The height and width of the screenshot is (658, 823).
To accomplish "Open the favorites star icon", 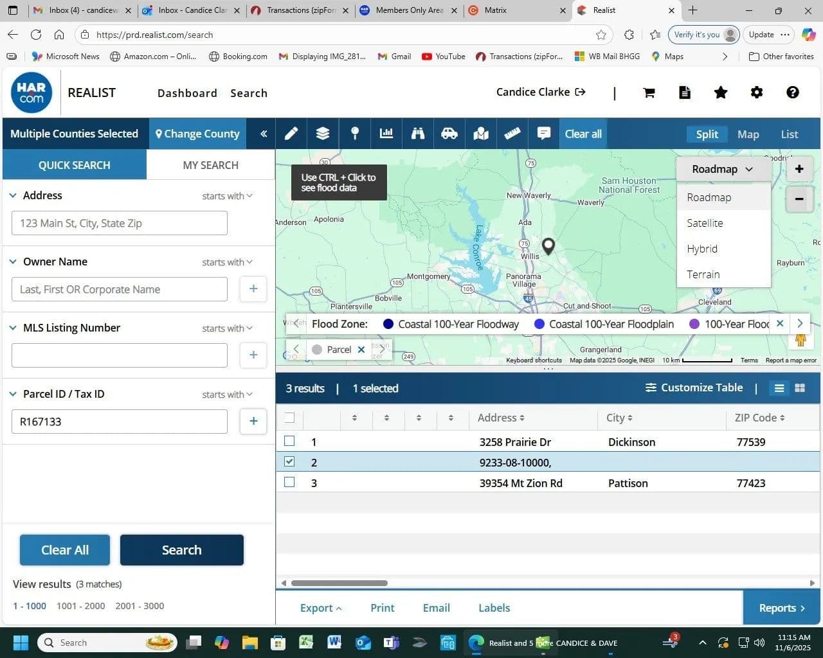I will pyautogui.click(x=721, y=93).
